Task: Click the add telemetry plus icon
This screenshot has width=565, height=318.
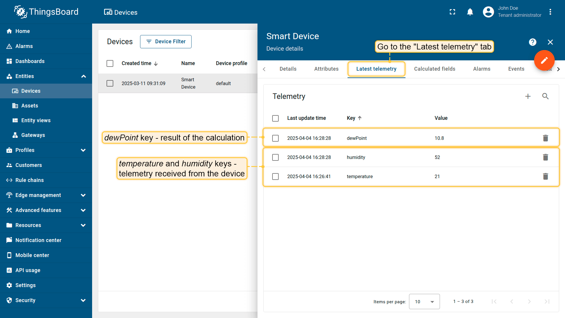Action: (528, 96)
